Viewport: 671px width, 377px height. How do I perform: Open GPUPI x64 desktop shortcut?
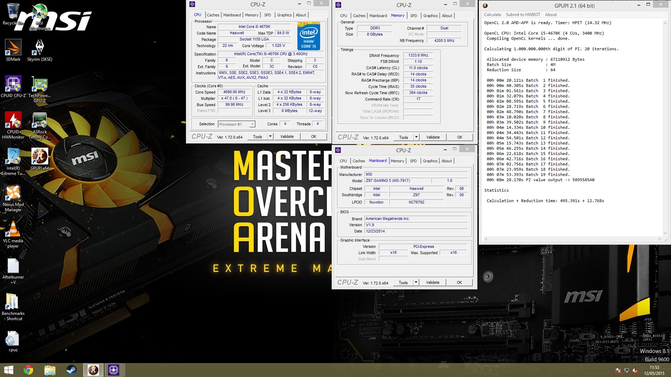[x=39, y=159]
